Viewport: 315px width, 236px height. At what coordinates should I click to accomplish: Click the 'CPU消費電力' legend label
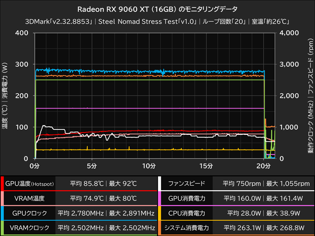(x=187, y=213)
